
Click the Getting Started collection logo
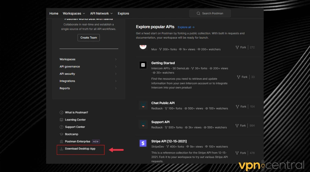click(143, 65)
